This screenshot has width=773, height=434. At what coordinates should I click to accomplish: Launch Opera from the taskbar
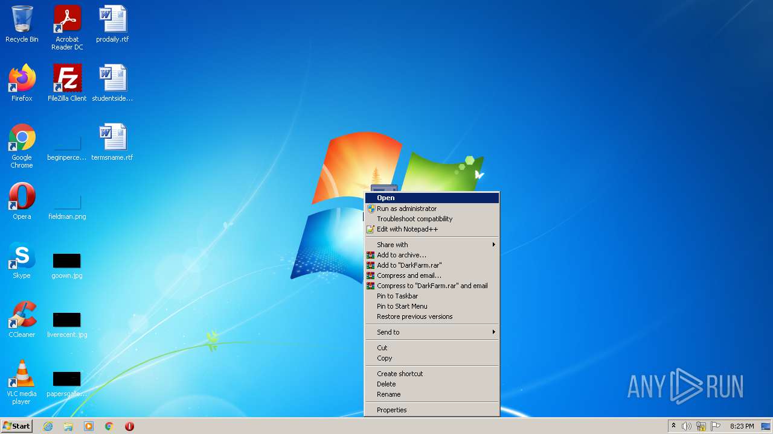point(129,426)
